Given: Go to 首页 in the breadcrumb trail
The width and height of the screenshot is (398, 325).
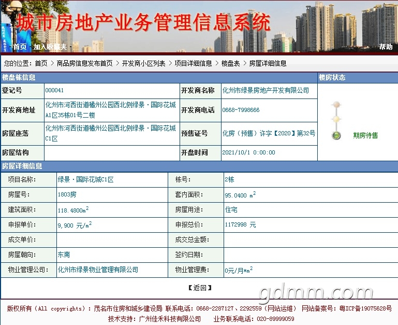Looking at the screenshot, I should [41, 63].
